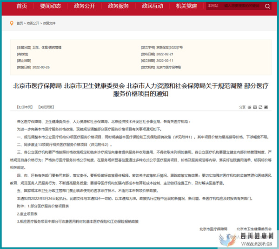Click the publish date 2022-02-21
This screenshot has width=279, height=249.
click(x=165, y=54)
